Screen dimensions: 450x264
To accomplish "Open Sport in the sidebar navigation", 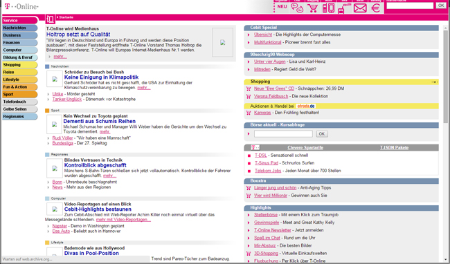I will [20, 94].
